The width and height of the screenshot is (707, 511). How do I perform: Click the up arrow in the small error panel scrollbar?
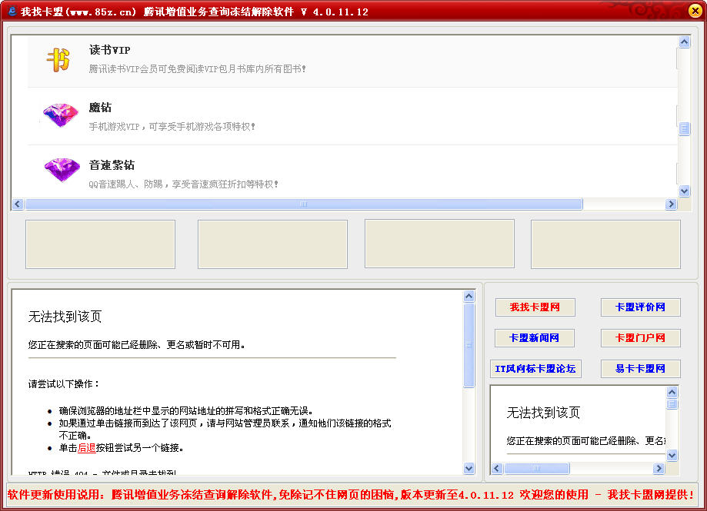672,392
